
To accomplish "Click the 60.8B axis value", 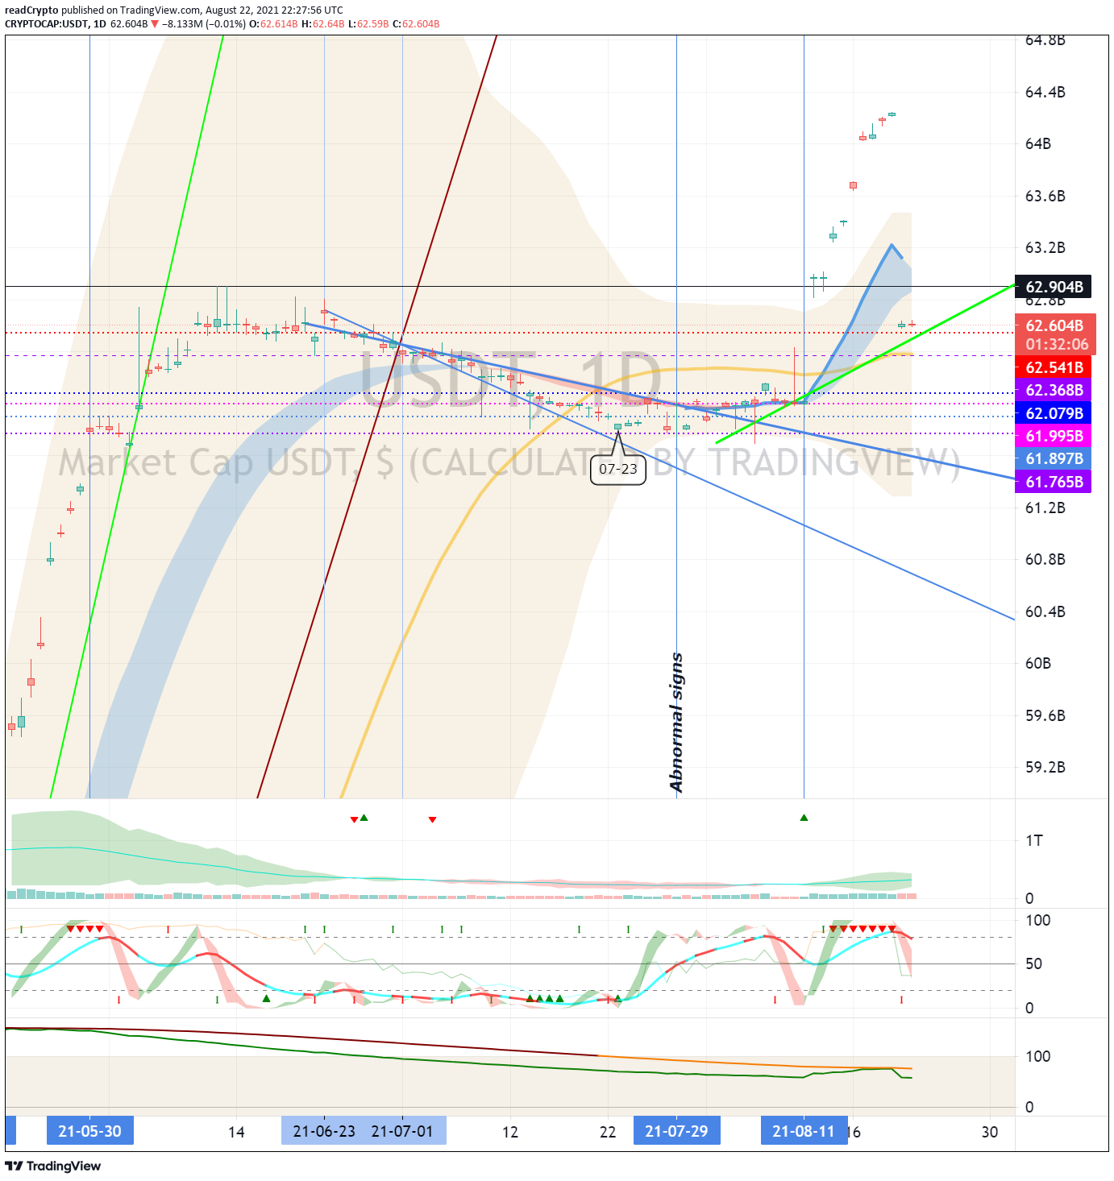I will 1045,559.
